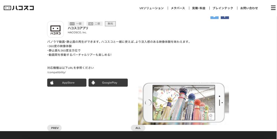This screenshot has height=139, width=277.
Task: Open VRソリューション menu item
Action: [x=151, y=8]
